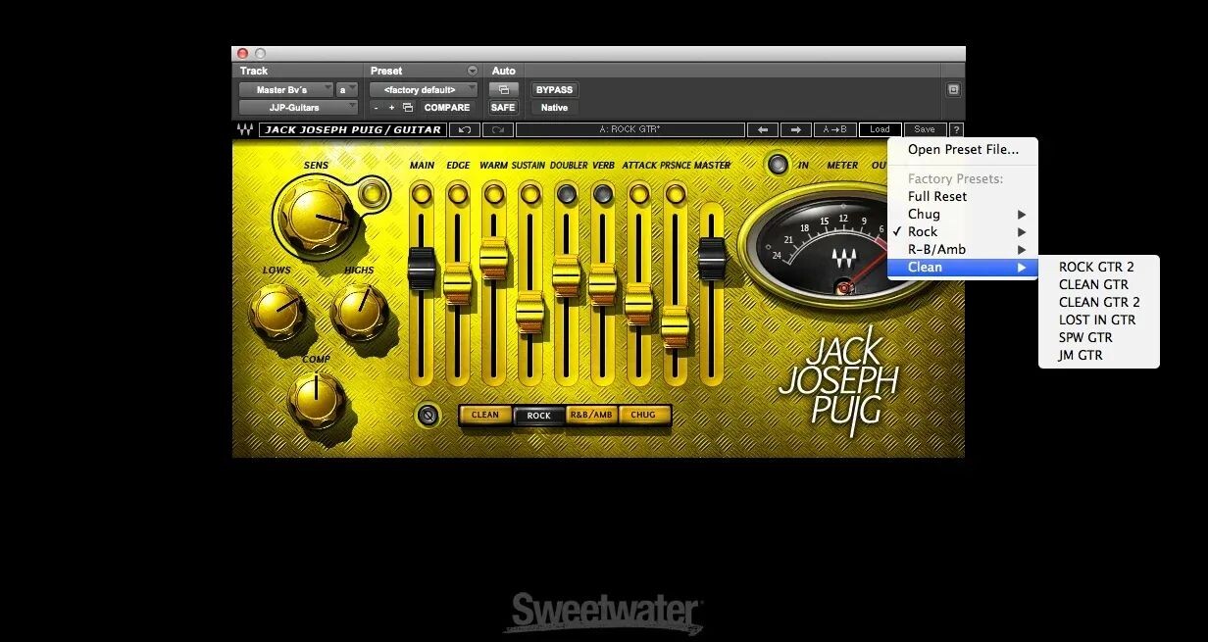1208x642 pixels.
Task: Click the target plugin window icon
Action: click(x=953, y=89)
